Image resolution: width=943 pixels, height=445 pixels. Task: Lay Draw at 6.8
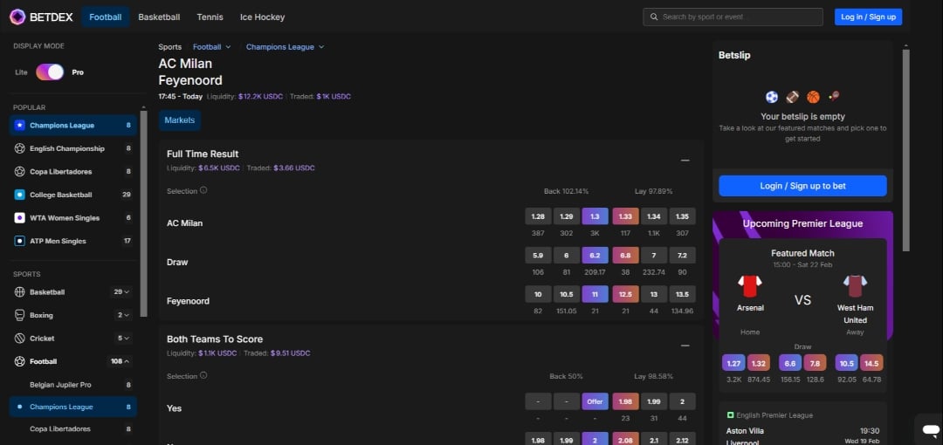tap(625, 255)
